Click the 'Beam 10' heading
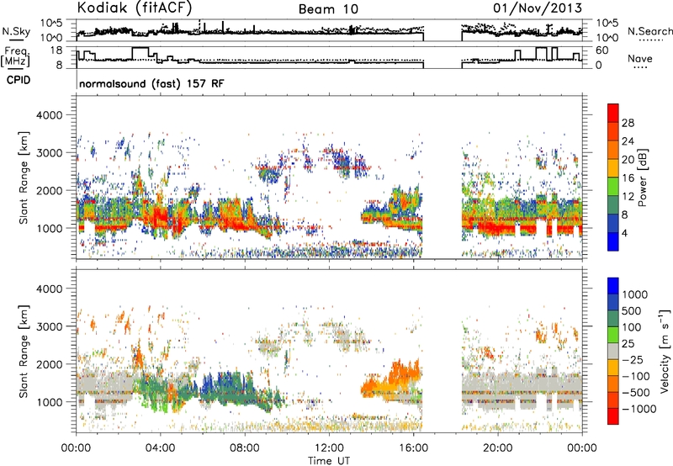The height and width of the screenshot is (466, 673). click(x=328, y=9)
